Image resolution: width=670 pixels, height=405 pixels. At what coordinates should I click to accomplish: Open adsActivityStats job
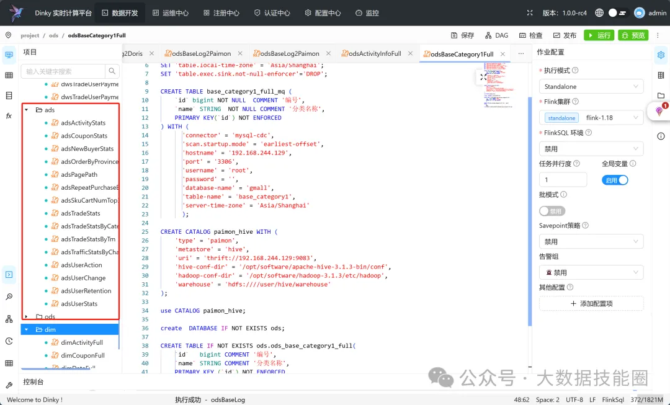click(x=83, y=123)
